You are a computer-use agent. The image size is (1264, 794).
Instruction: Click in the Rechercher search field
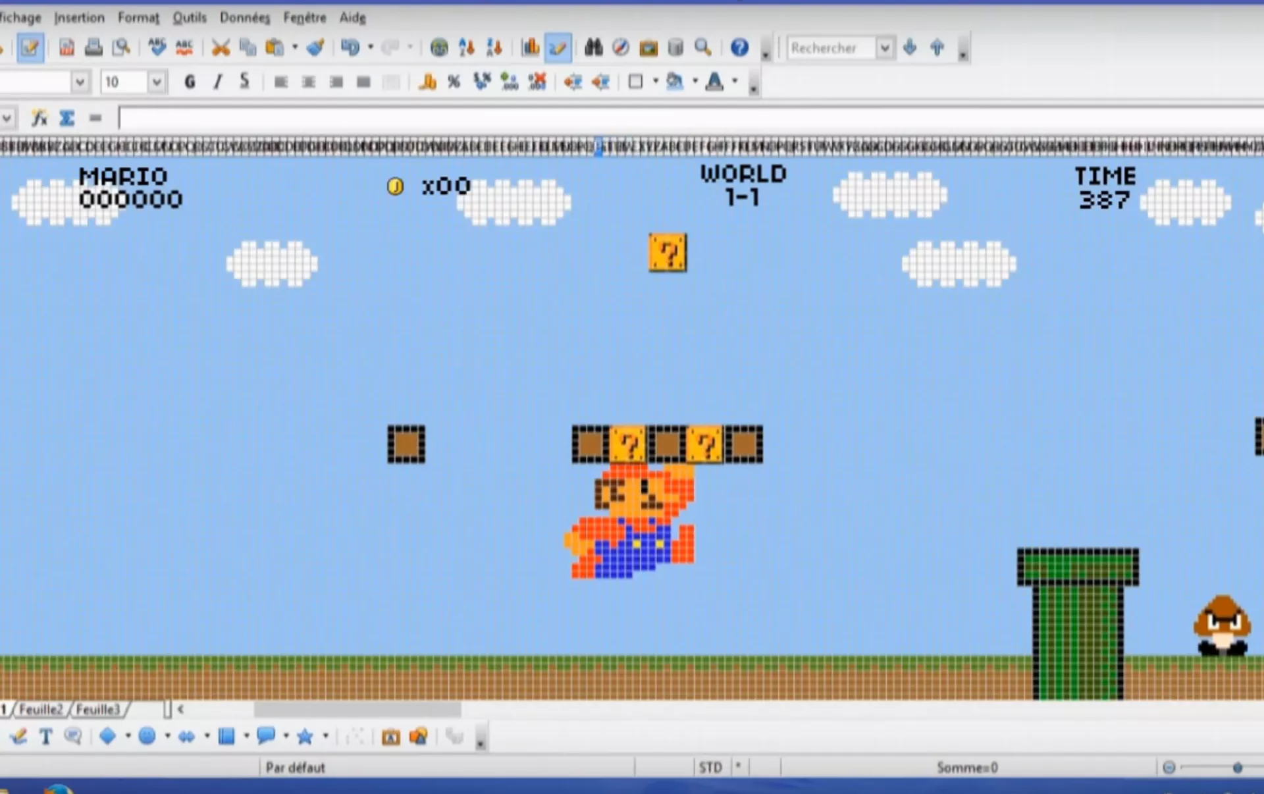pos(832,48)
